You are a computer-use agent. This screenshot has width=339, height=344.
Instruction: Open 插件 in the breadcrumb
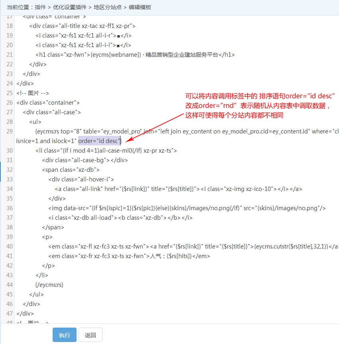[41, 7]
